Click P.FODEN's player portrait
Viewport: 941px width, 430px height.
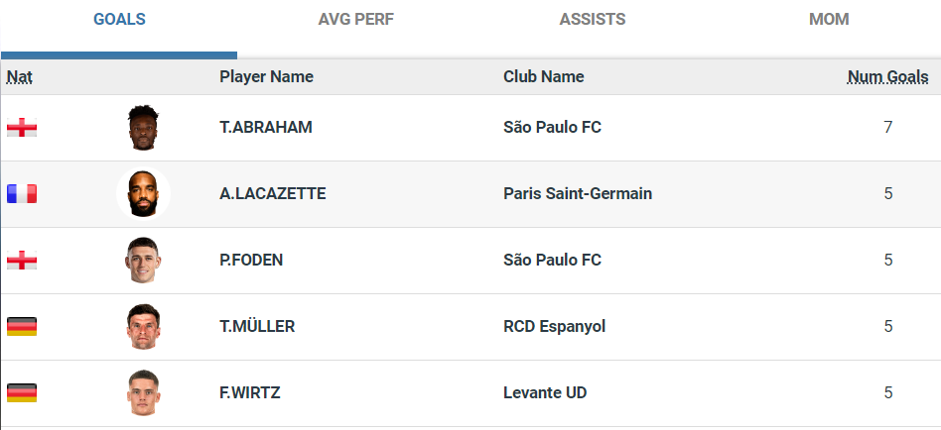pyautogui.click(x=143, y=261)
